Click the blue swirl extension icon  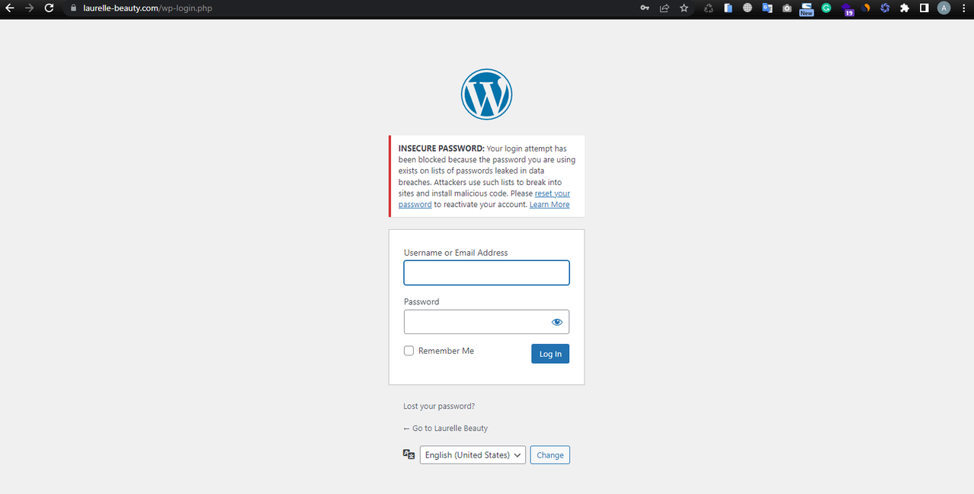pyautogui.click(x=885, y=8)
